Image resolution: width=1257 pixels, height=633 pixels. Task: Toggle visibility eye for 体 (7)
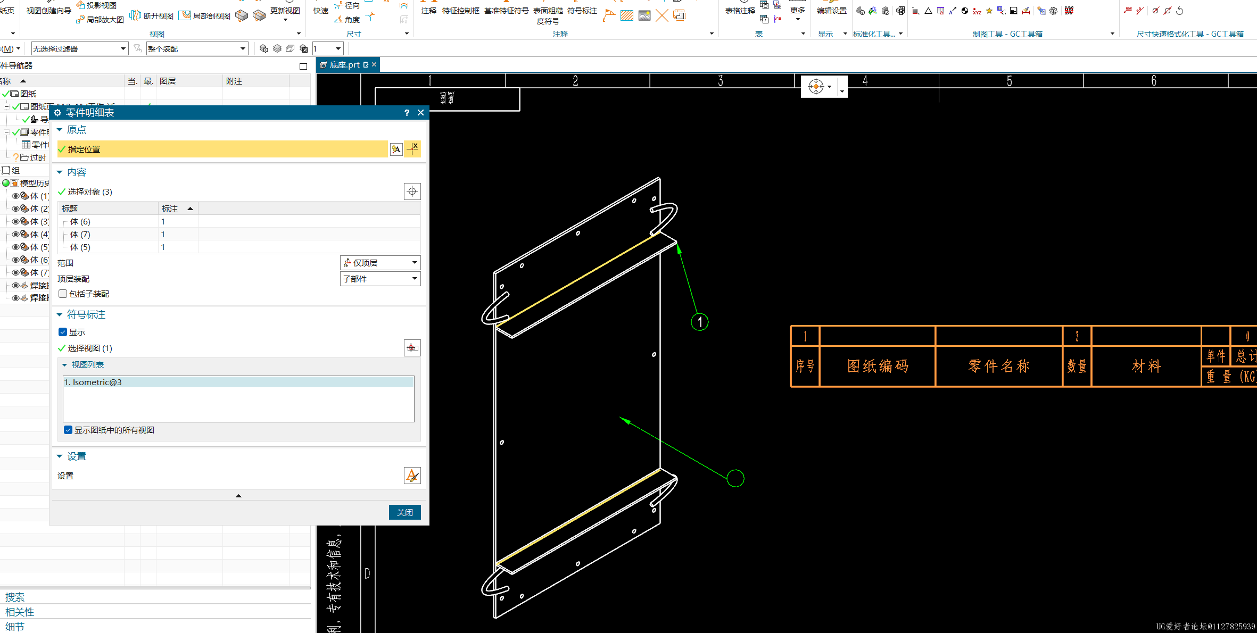point(15,272)
